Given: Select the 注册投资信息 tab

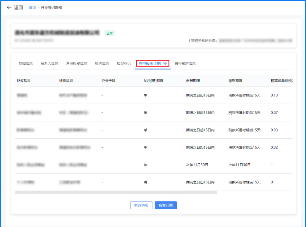Looking at the screenshot, I should point(76,63).
